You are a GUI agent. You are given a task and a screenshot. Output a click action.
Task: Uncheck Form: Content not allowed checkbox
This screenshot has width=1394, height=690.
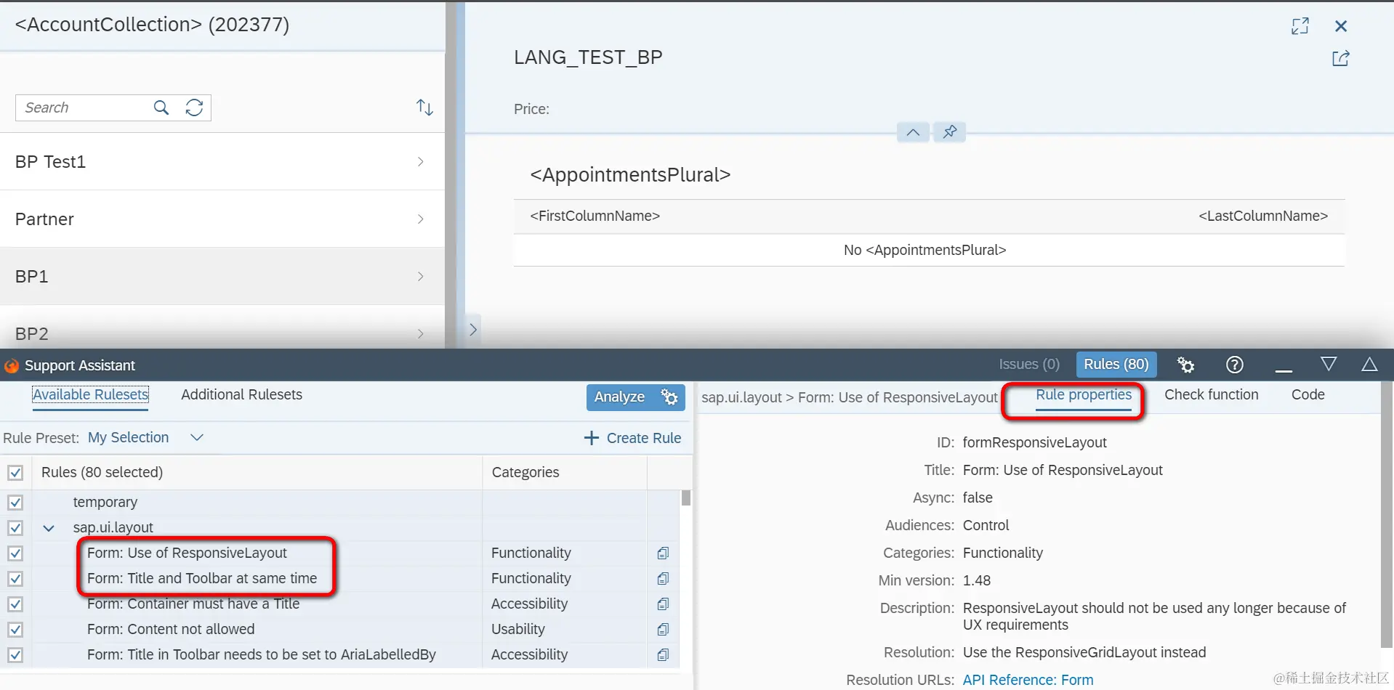click(15, 630)
